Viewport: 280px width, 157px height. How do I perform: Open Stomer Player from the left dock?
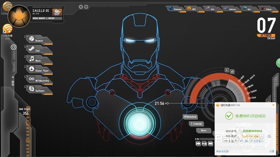click(39, 70)
